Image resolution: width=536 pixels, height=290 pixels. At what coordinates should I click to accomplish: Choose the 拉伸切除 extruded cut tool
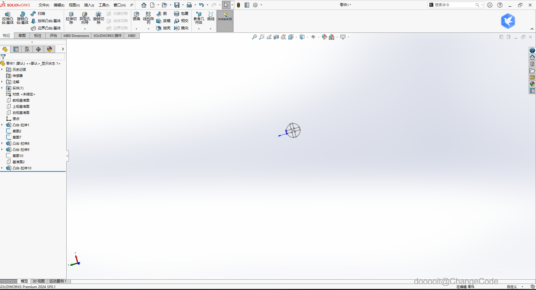(71, 18)
